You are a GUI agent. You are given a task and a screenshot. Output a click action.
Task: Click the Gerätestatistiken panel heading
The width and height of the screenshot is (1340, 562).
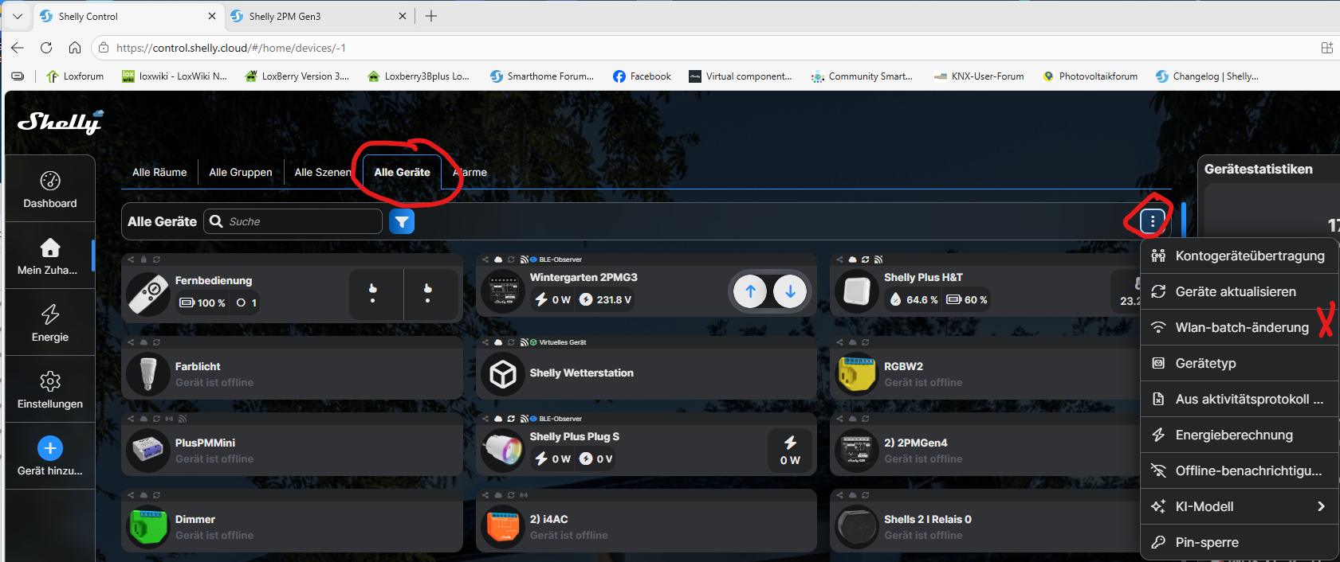(1258, 169)
